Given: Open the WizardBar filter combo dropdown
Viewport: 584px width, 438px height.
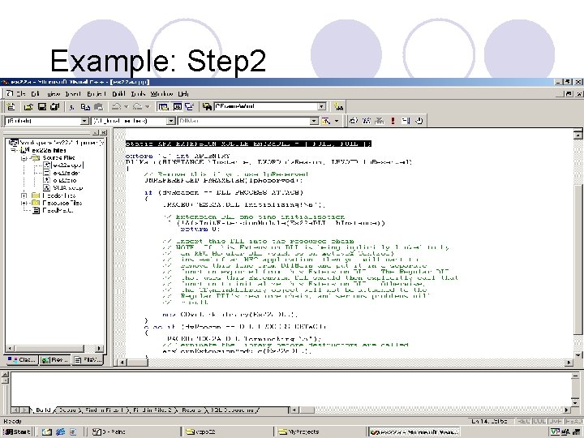Looking at the screenshot, I should coord(170,121).
